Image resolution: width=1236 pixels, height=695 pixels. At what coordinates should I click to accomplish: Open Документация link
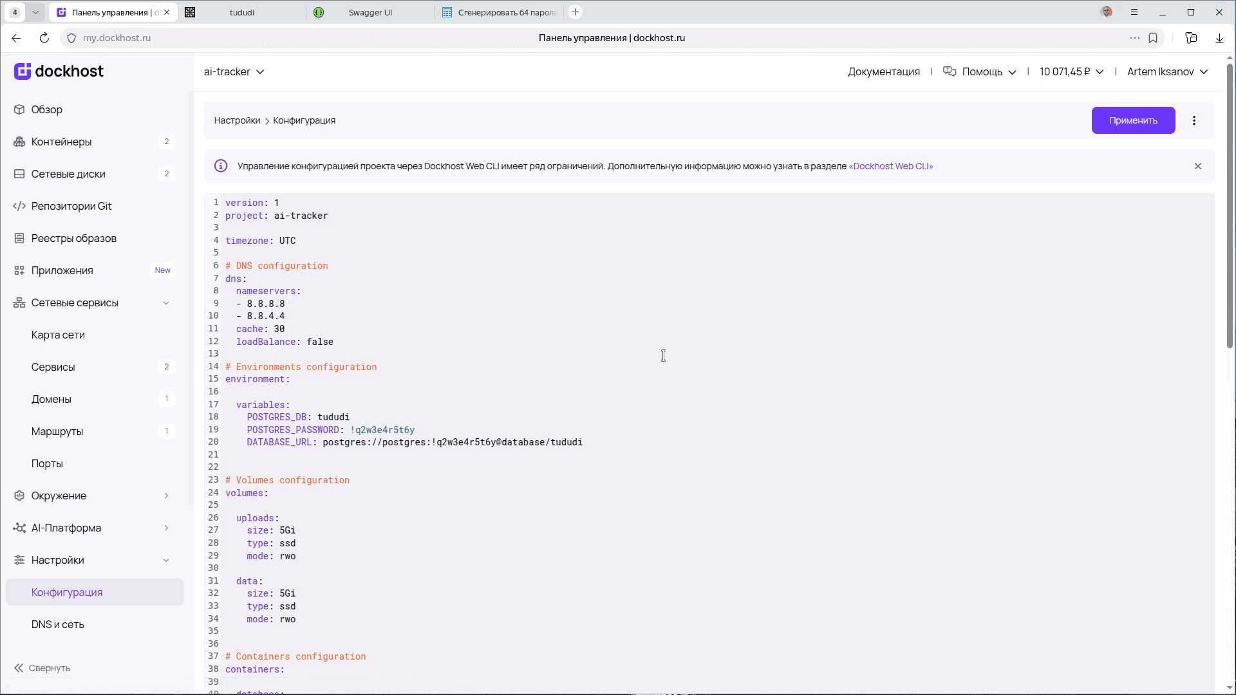(884, 71)
